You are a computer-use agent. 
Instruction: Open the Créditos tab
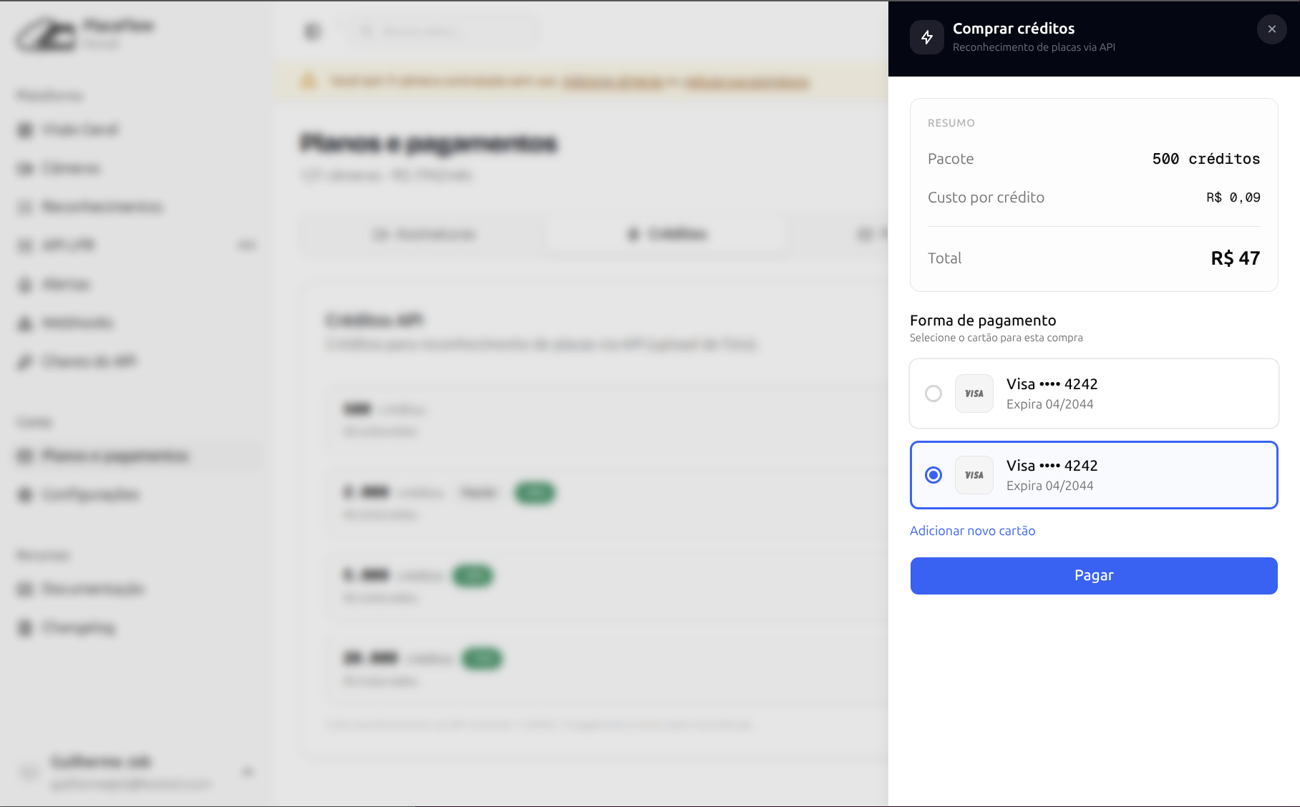coord(667,234)
